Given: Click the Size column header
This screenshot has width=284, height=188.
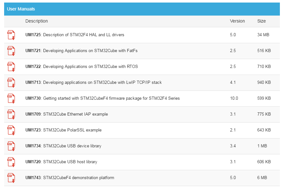Looking at the screenshot, I should click(x=261, y=21).
